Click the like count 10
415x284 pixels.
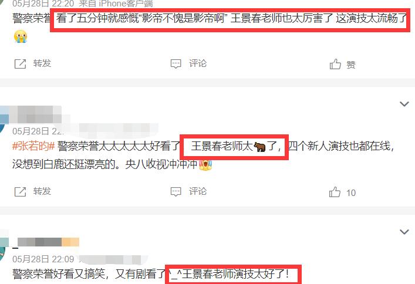(351, 192)
